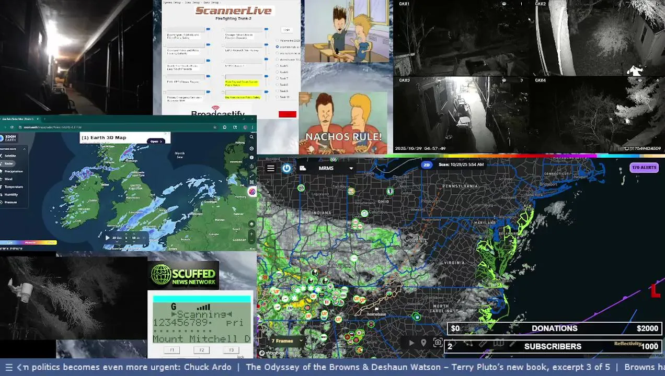Click the CAM3 security camera feed
Screen dimensions: 665x376
pos(460,115)
